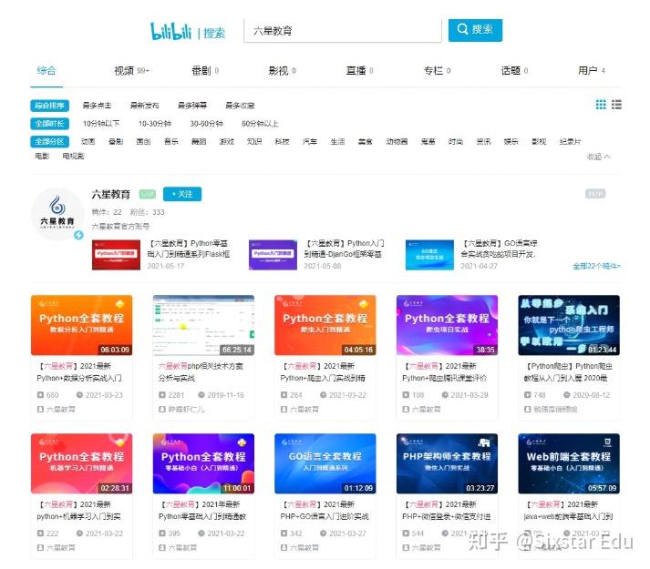Click magnifier icon in search button
The width and height of the screenshot is (650, 569).
462,29
